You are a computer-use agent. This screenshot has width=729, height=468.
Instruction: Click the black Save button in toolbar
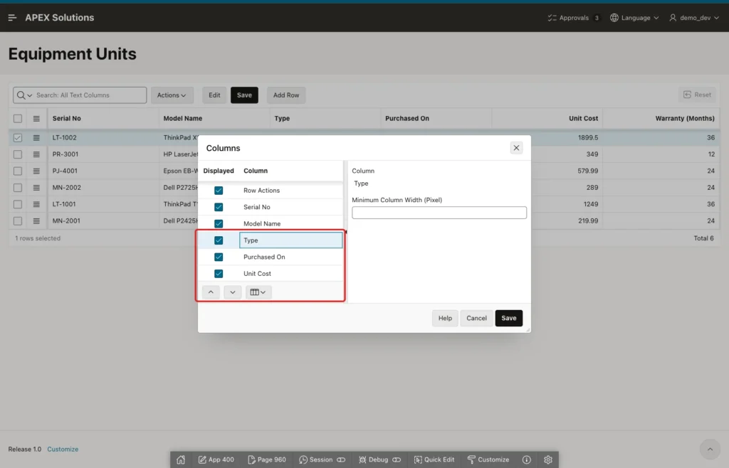point(244,95)
